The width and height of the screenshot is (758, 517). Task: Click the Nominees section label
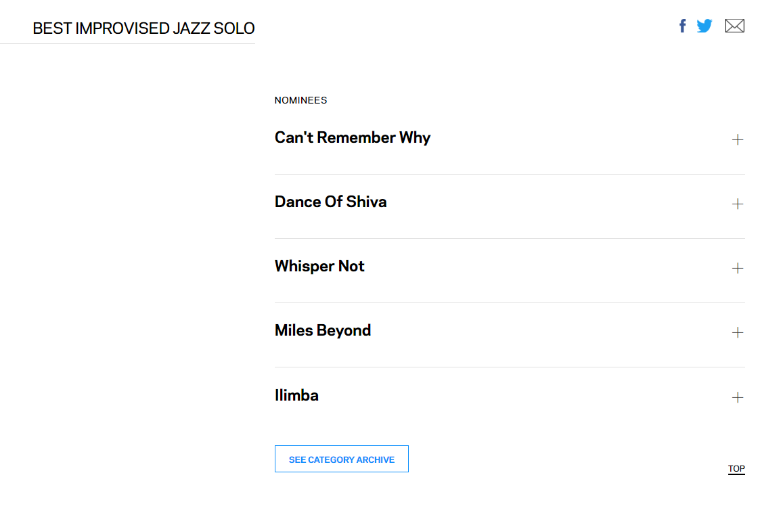click(x=300, y=100)
